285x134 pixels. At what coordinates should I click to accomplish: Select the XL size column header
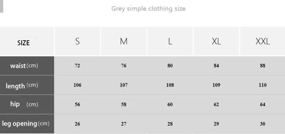coord(216,41)
